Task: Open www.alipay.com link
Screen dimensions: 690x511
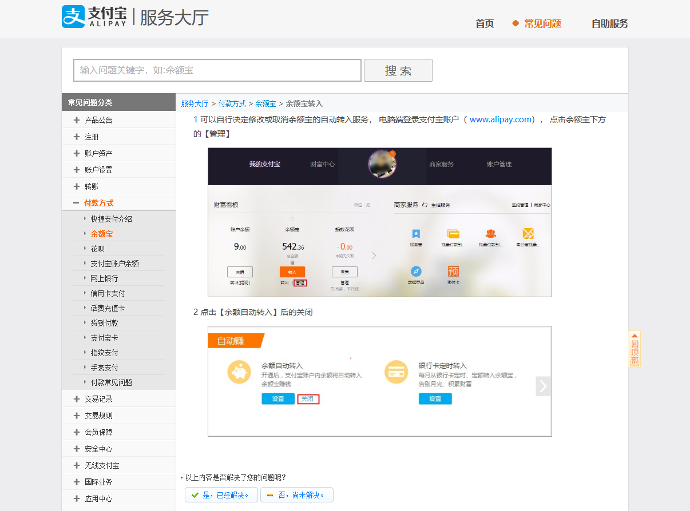Action: coord(501,119)
